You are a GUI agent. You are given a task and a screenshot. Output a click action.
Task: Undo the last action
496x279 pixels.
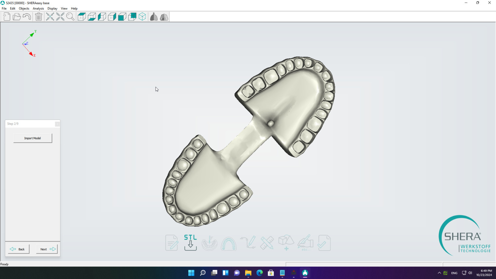pos(26,16)
